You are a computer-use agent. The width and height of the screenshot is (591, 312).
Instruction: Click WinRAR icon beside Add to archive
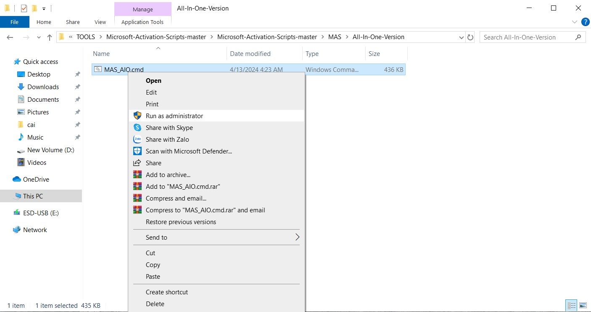[137, 175]
